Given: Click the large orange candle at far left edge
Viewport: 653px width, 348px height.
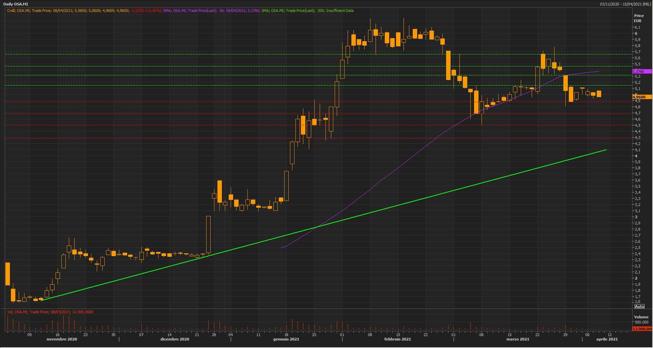Looking at the screenshot, I should point(7,274).
